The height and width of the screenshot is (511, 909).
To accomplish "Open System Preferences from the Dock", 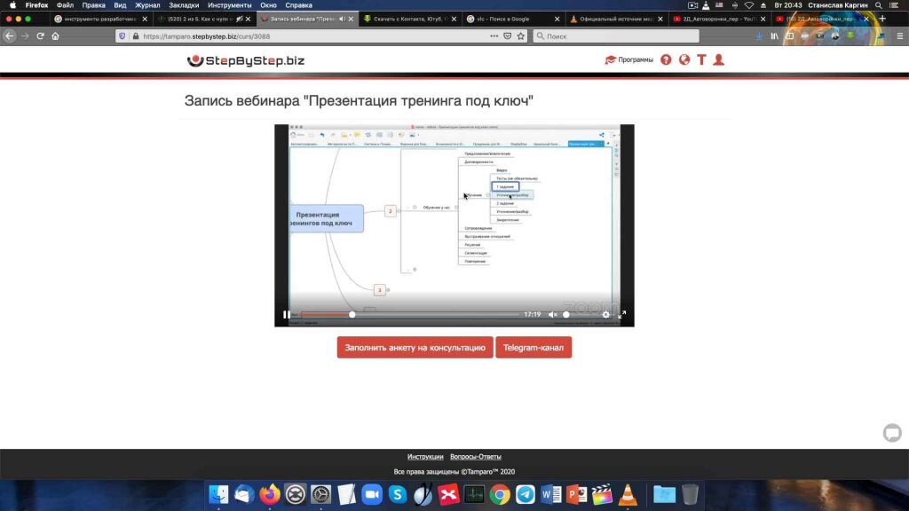I will [320, 494].
